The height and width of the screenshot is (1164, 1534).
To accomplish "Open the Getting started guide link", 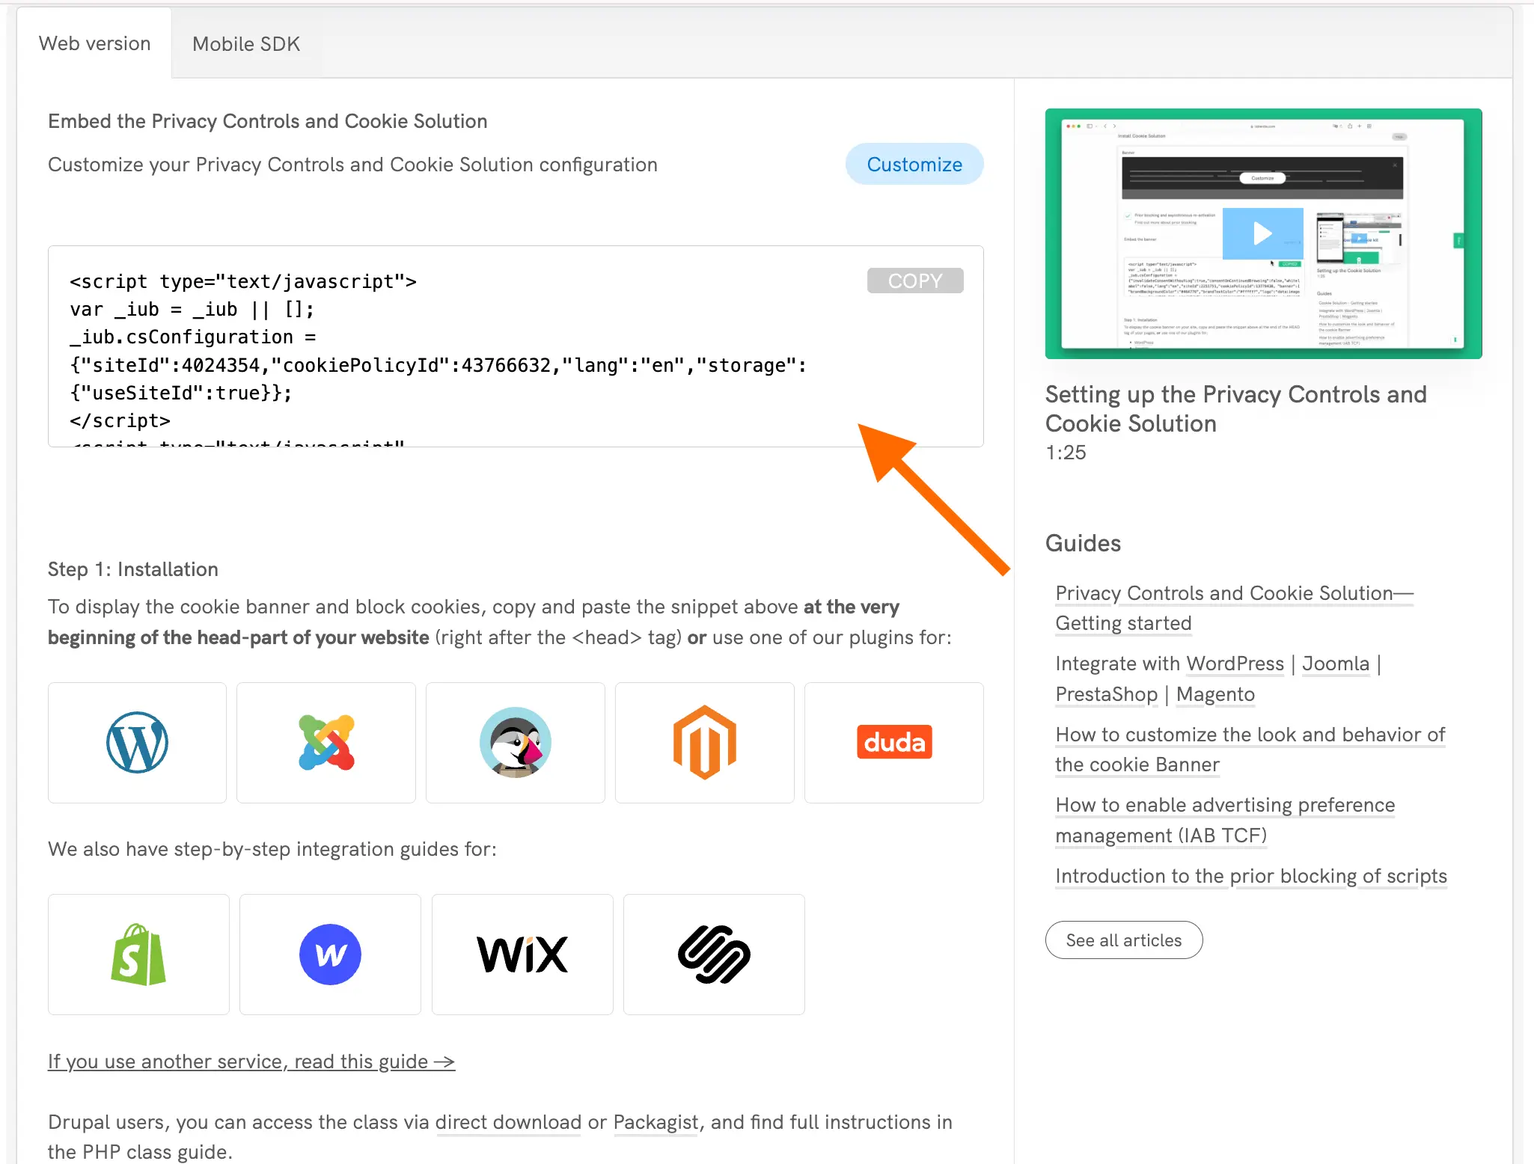I will [x=1234, y=608].
